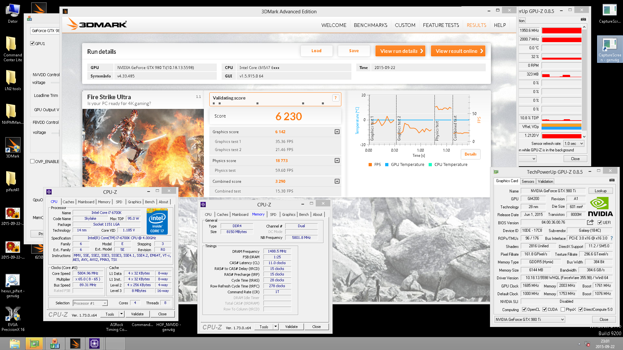Switch to the Sensors tab in GPU-Z
The width and height of the screenshot is (623, 350).
pos(528,181)
